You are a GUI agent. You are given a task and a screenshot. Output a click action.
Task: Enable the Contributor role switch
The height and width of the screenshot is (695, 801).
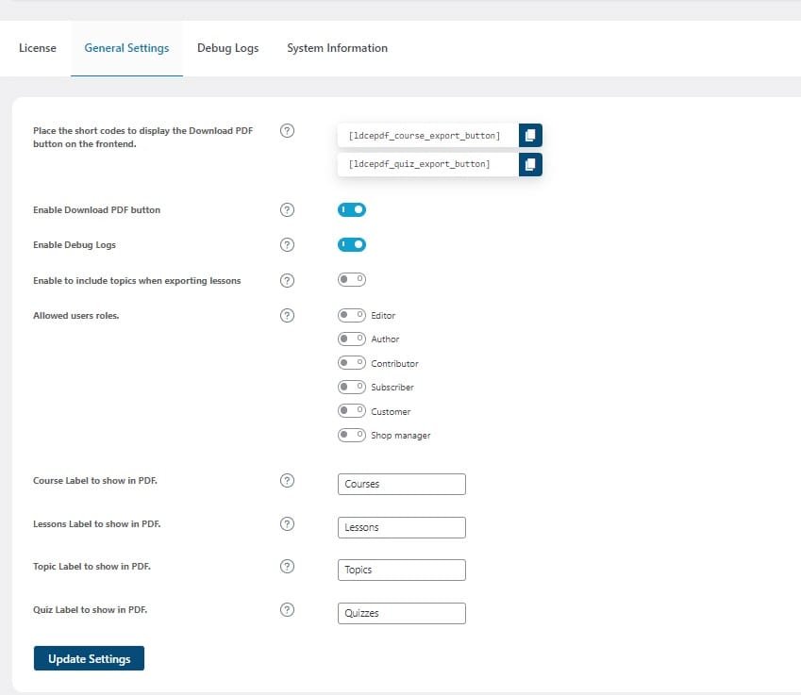pos(352,362)
